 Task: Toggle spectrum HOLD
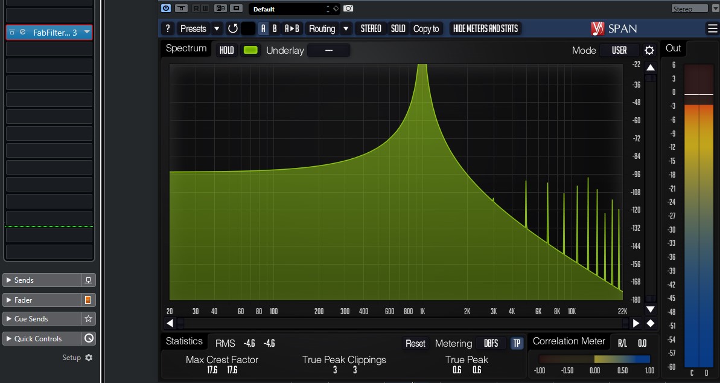click(x=226, y=50)
